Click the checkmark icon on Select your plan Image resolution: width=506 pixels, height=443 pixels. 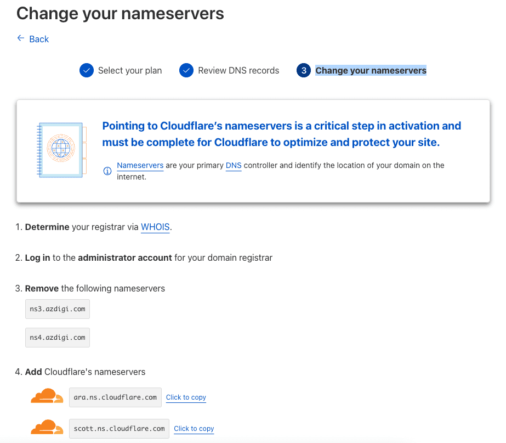[86, 70]
